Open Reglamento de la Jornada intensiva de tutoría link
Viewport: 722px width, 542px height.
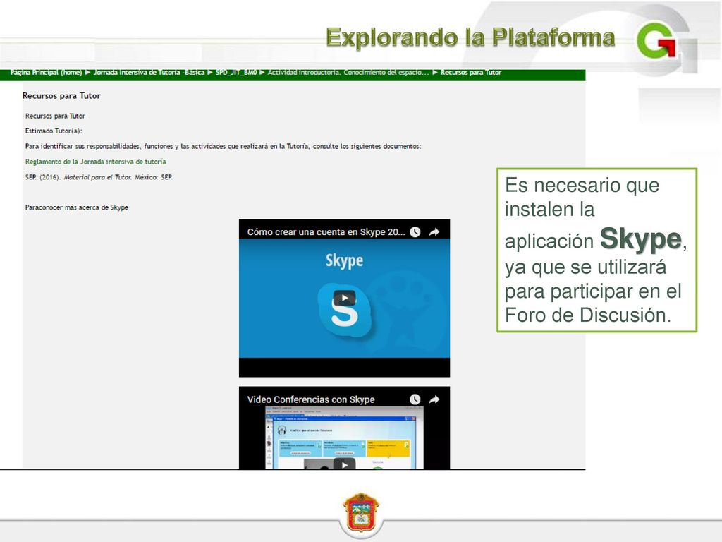point(95,162)
